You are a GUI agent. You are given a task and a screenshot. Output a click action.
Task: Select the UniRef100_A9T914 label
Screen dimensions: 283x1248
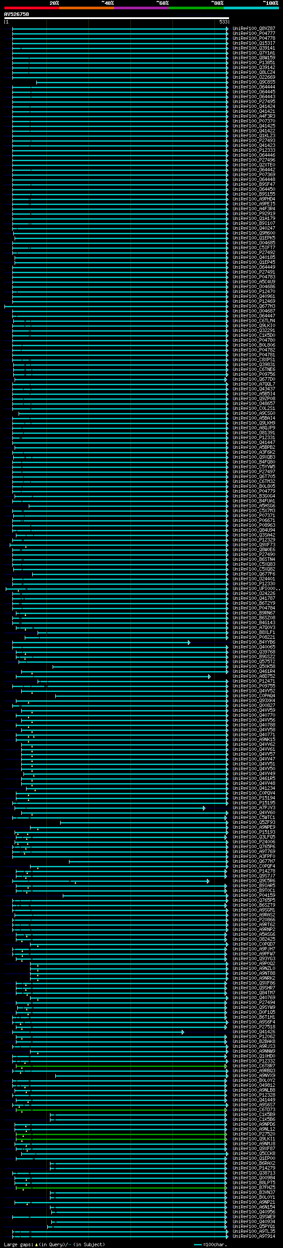254,1236
